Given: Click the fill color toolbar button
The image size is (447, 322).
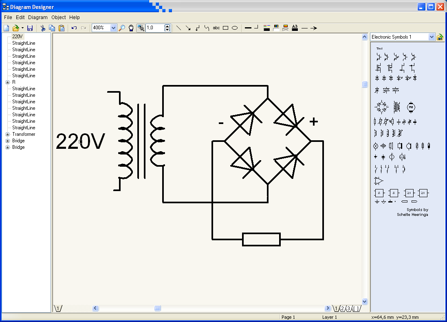Looking at the screenshot, I should [x=276, y=28].
